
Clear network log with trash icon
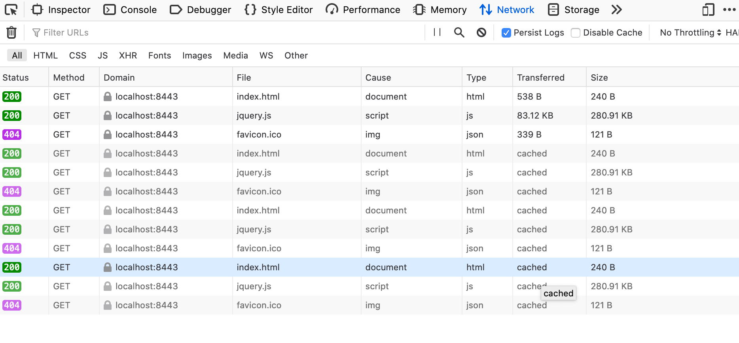pyautogui.click(x=11, y=32)
